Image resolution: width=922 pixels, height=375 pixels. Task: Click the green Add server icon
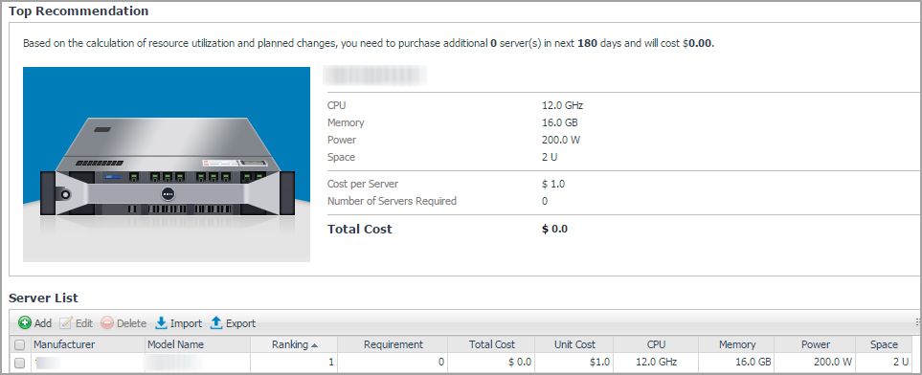click(25, 322)
